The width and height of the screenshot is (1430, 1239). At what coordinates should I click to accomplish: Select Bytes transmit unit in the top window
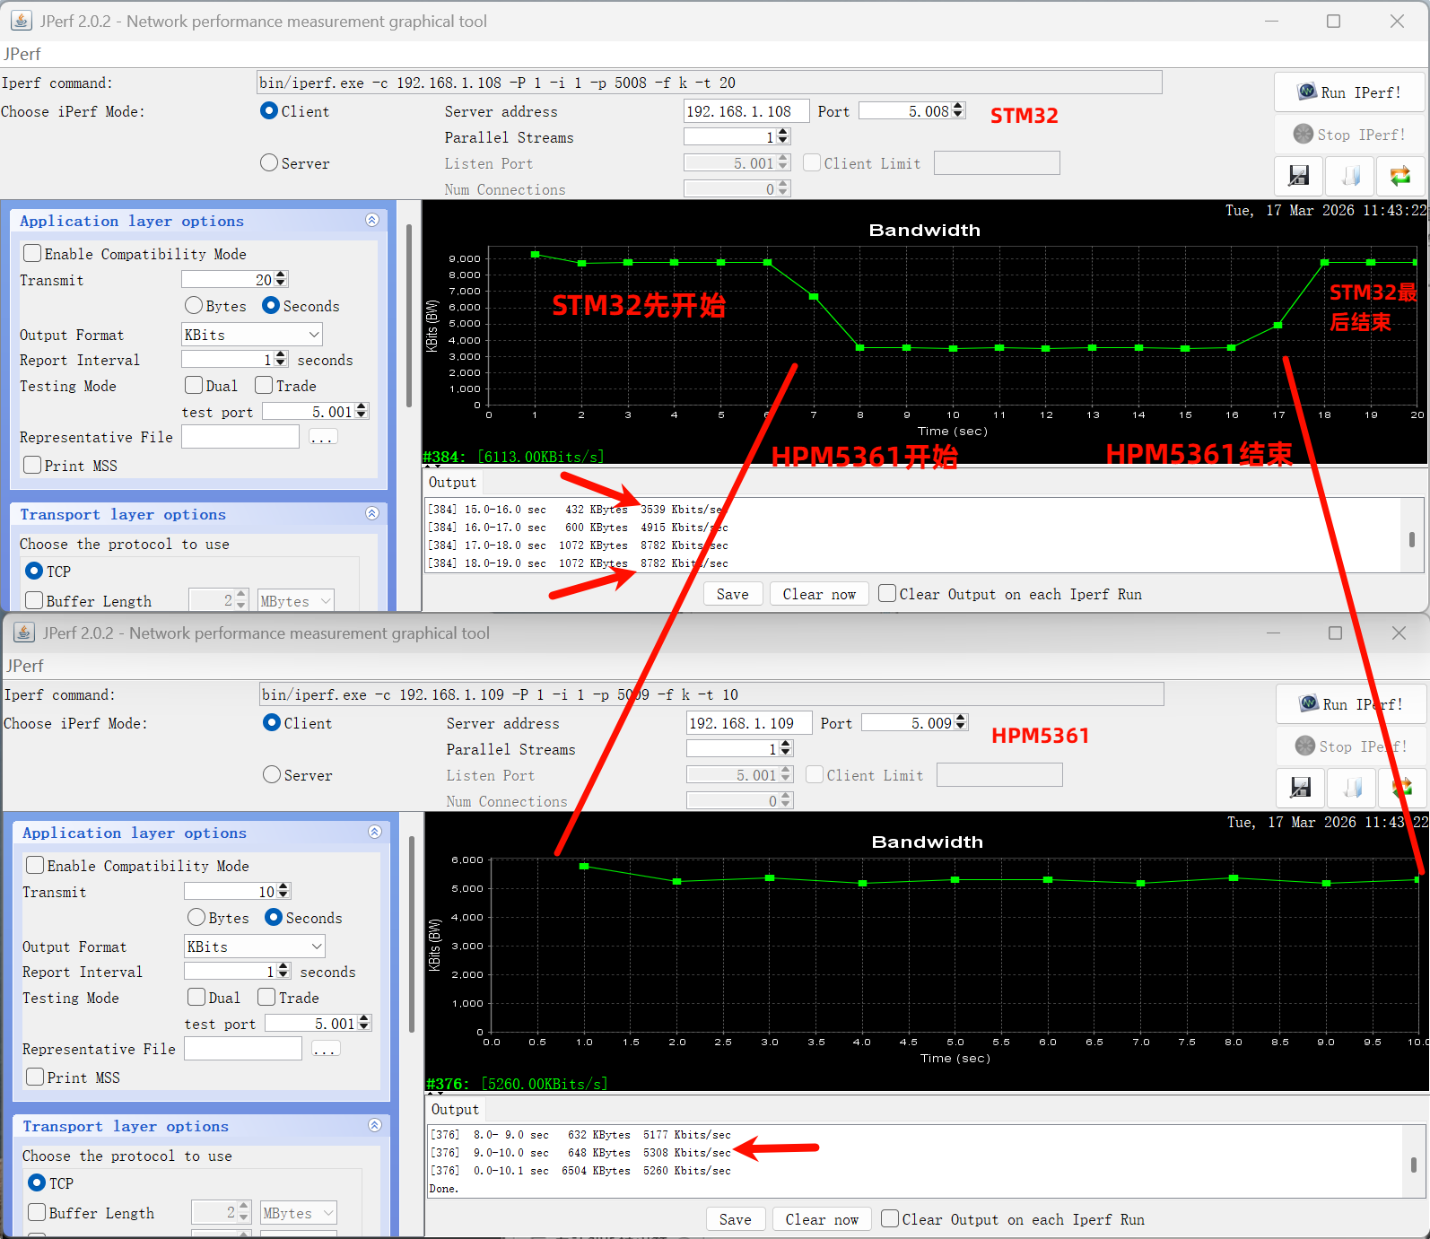coord(194,306)
